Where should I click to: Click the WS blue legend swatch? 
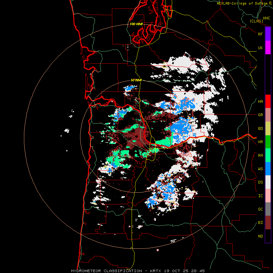point(268,169)
